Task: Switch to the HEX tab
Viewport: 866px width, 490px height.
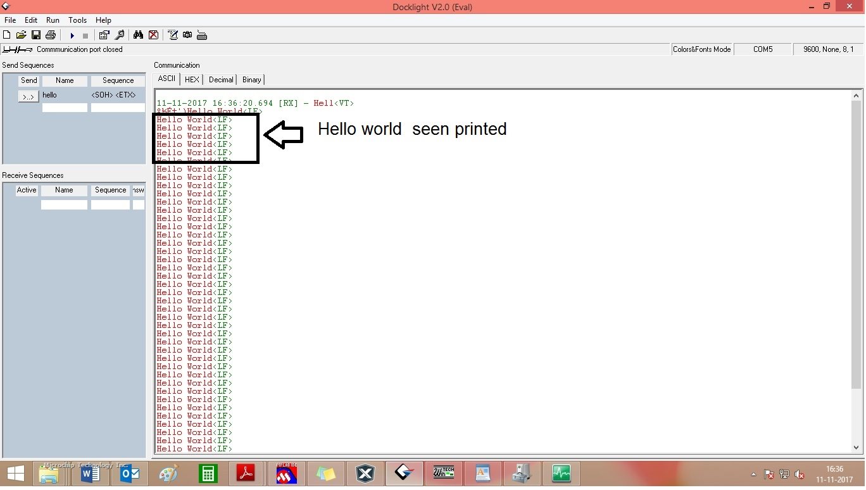Action: 192,80
